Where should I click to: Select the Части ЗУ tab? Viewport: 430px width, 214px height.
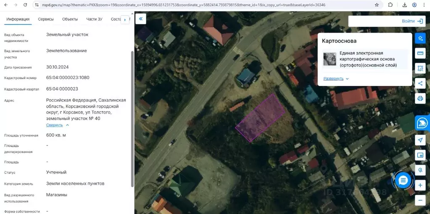94,19
